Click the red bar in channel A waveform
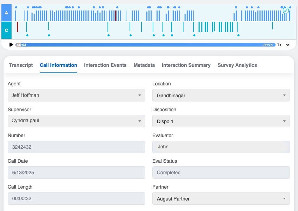Screen dimensions: 298x211 pyautogui.click(x=116, y=16)
